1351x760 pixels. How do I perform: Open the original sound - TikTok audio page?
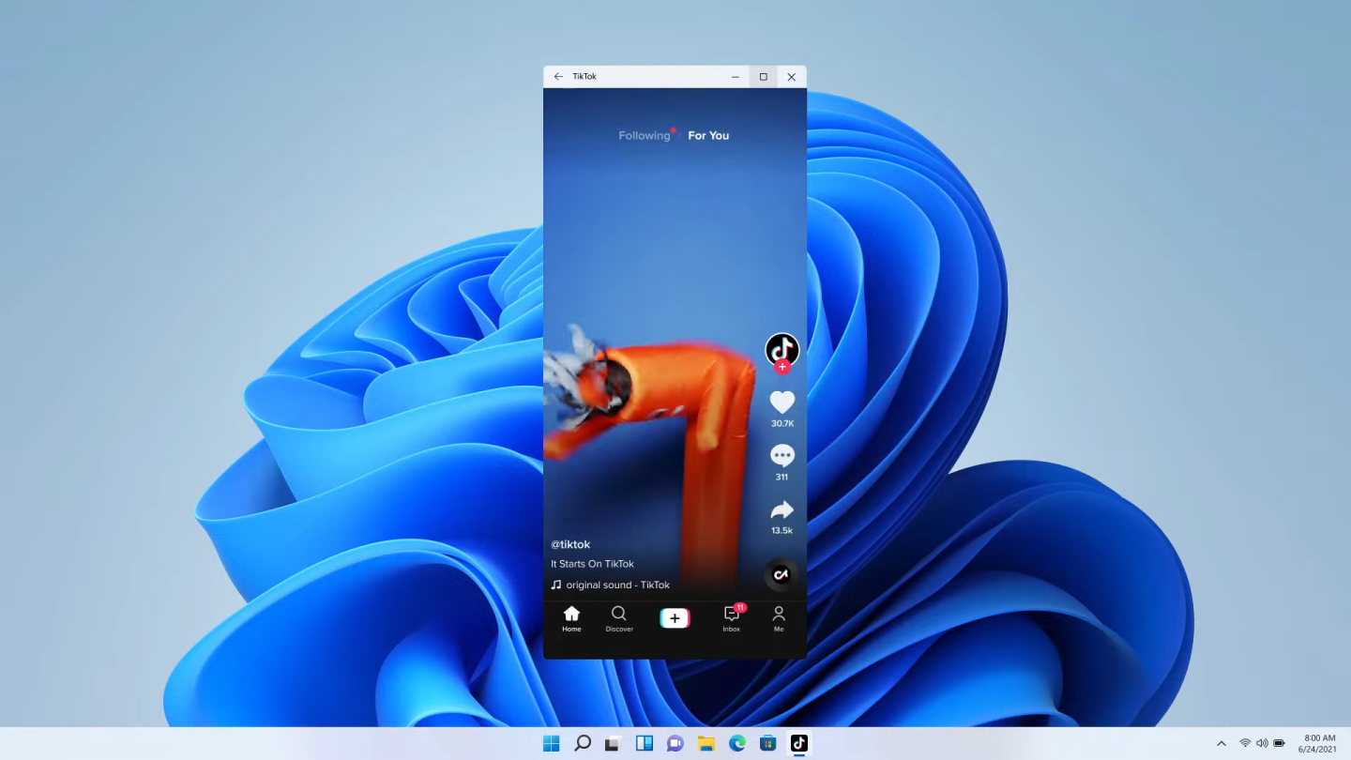pos(616,585)
